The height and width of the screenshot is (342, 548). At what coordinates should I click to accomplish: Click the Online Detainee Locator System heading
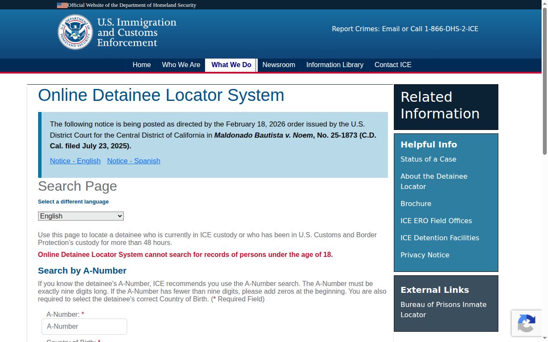point(161,95)
